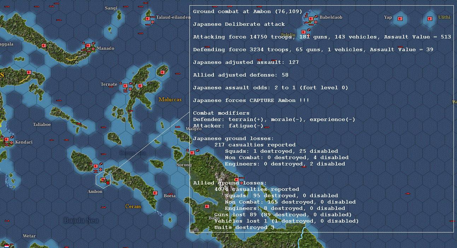The image size is (457, 248).
Task: Click '217 casualties reported' line
Action: click(x=255, y=145)
